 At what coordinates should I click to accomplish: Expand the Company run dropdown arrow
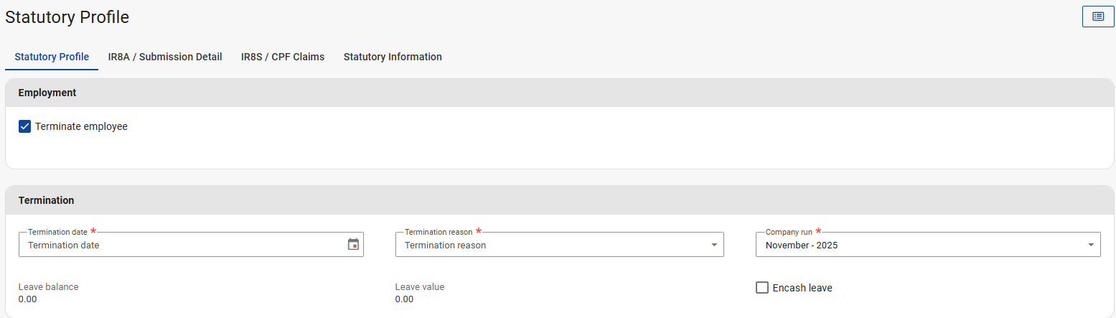point(1091,245)
